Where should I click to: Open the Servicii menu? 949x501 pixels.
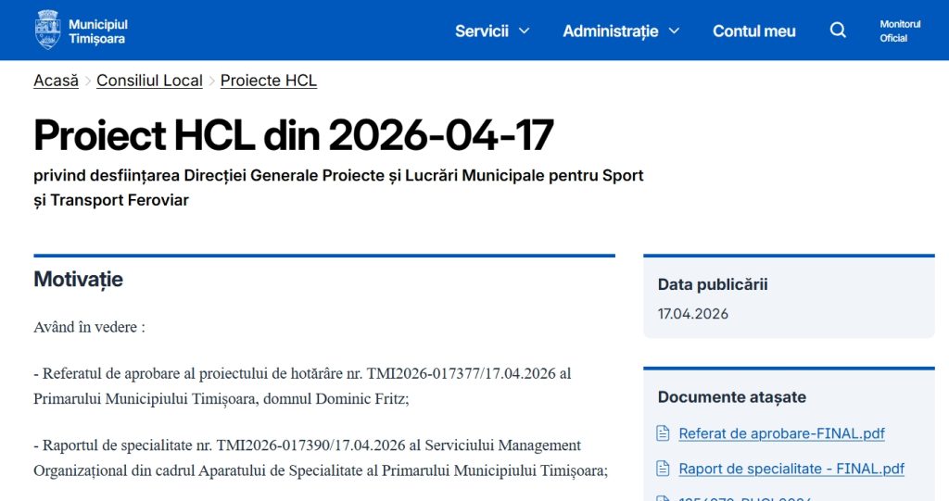[482, 31]
